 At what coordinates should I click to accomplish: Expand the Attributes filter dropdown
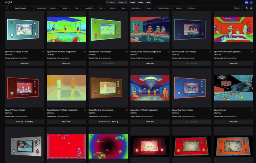[x=193, y=8]
